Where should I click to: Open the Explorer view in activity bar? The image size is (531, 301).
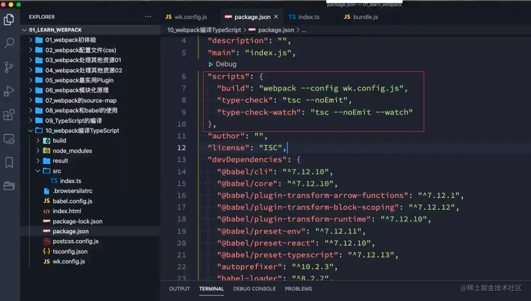tap(9, 19)
